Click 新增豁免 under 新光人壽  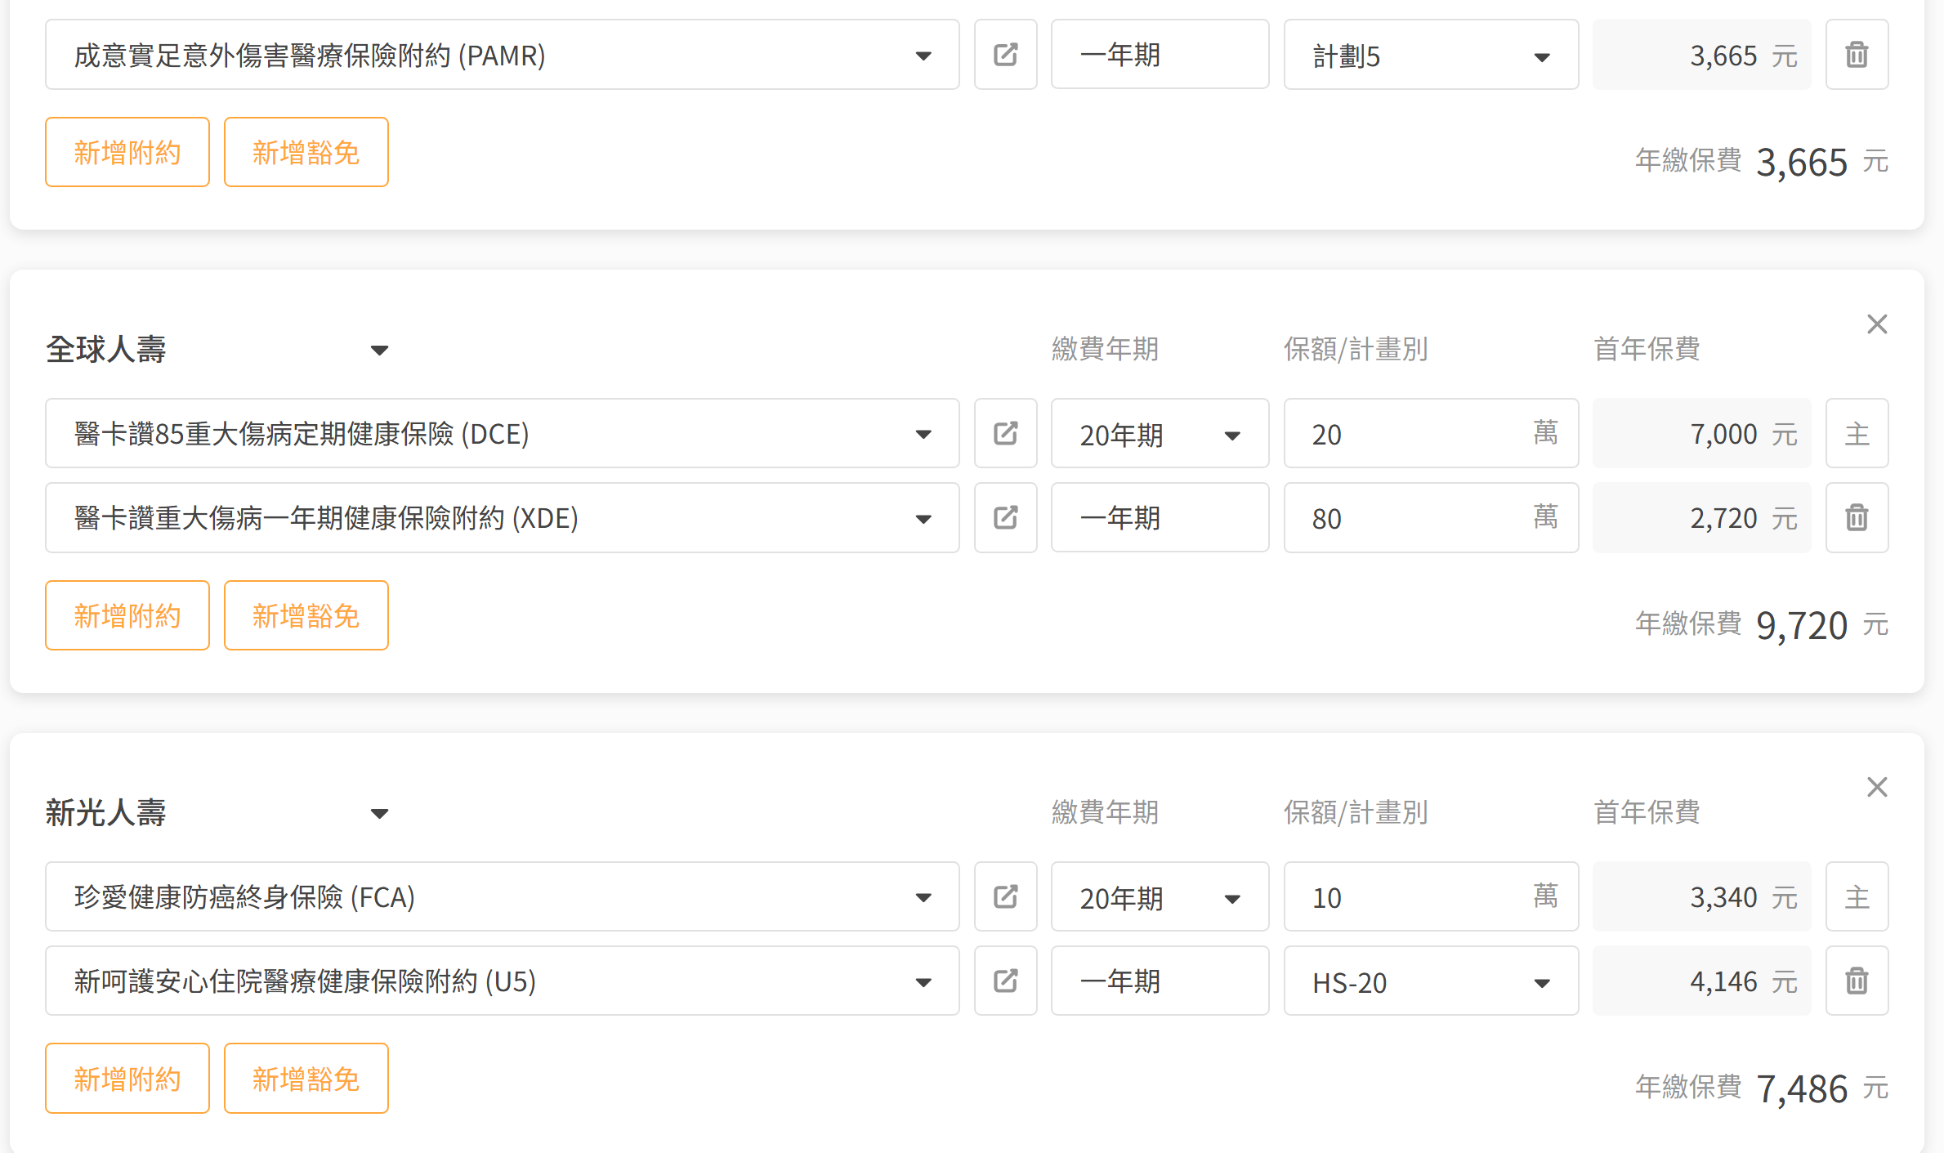(x=306, y=1079)
